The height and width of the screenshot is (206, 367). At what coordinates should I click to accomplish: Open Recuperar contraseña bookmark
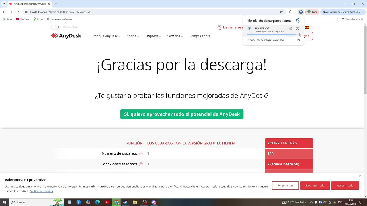(59, 19)
